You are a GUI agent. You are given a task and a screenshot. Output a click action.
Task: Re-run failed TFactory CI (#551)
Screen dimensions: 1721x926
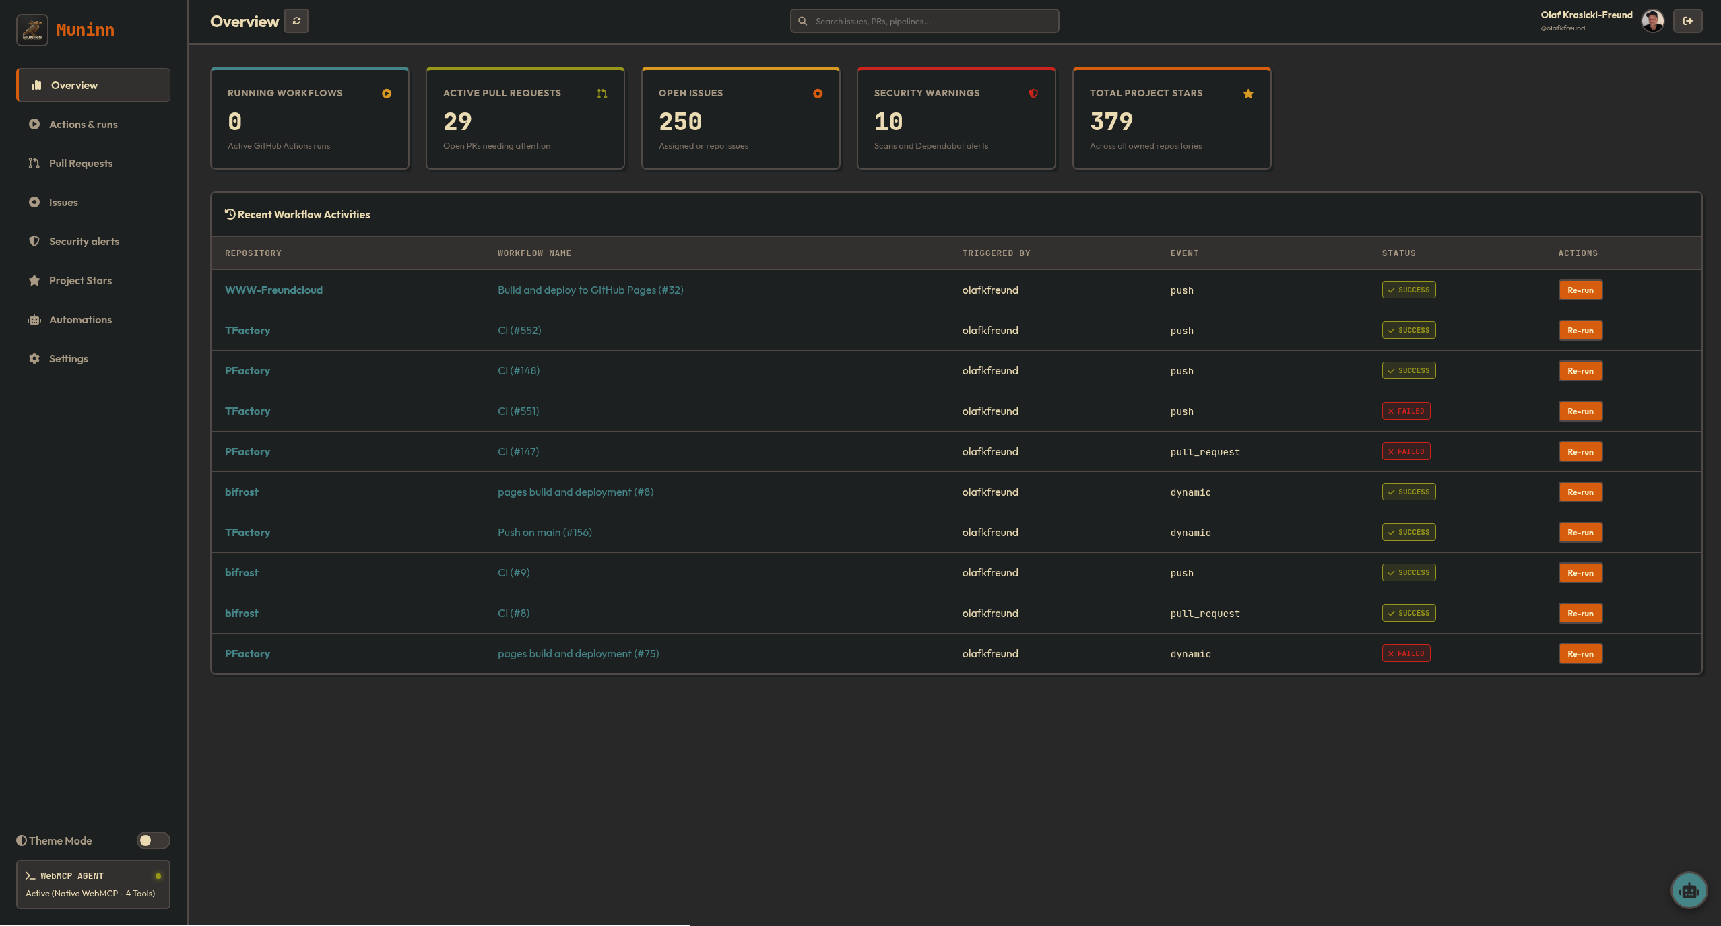(x=1580, y=411)
